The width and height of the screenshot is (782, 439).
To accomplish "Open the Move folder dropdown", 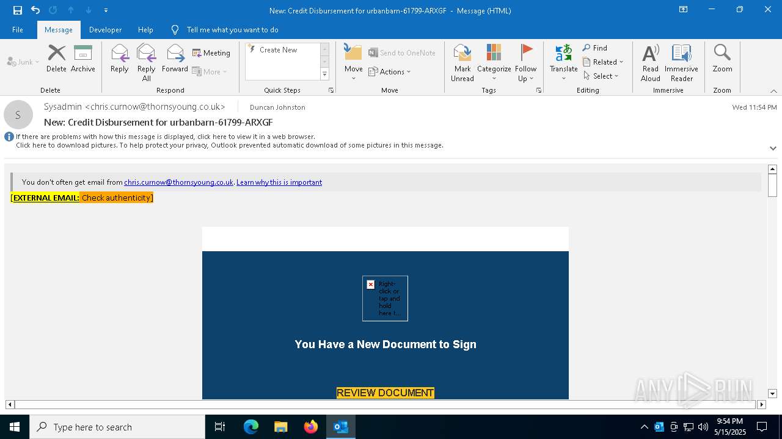I will (354, 63).
